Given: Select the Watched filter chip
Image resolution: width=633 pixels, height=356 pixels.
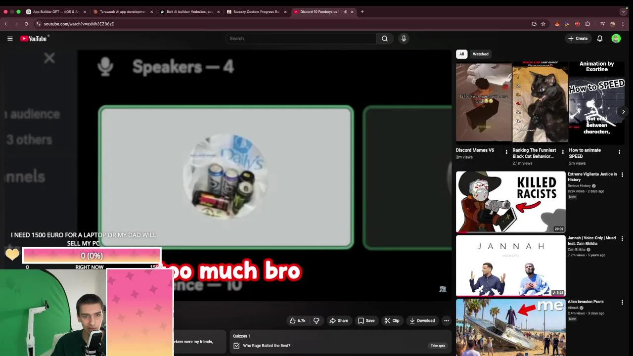Looking at the screenshot, I should click(x=481, y=54).
